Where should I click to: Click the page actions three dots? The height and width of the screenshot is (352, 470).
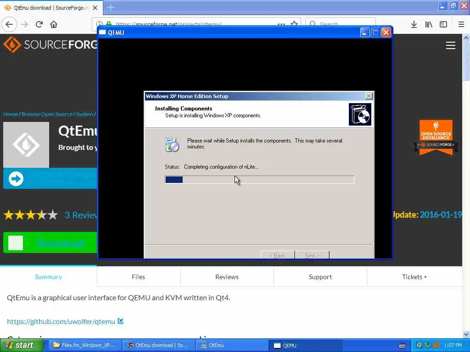pyautogui.click(x=281, y=24)
